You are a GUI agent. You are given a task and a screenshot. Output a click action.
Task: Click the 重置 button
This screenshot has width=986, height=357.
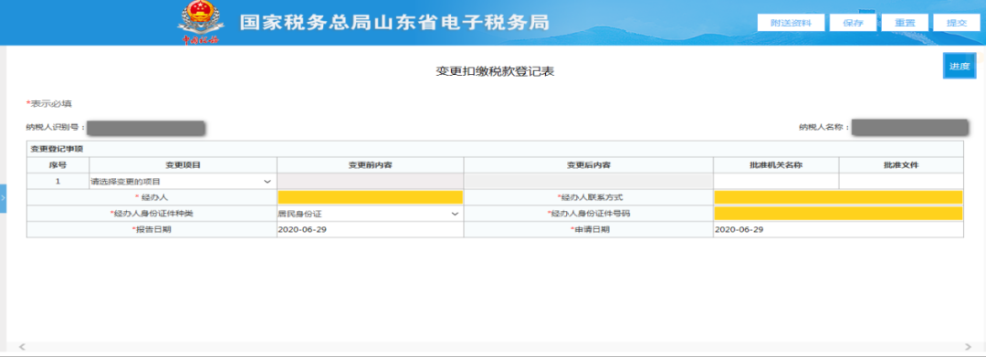click(x=905, y=23)
